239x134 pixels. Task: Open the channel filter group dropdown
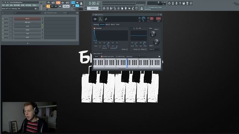point(27,13)
